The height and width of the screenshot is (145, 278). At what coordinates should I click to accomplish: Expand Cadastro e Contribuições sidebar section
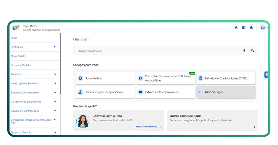click(x=55, y=111)
